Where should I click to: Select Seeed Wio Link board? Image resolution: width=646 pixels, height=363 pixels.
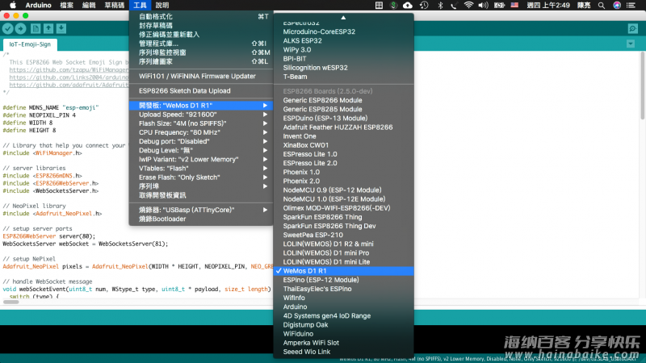pos(344,352)
